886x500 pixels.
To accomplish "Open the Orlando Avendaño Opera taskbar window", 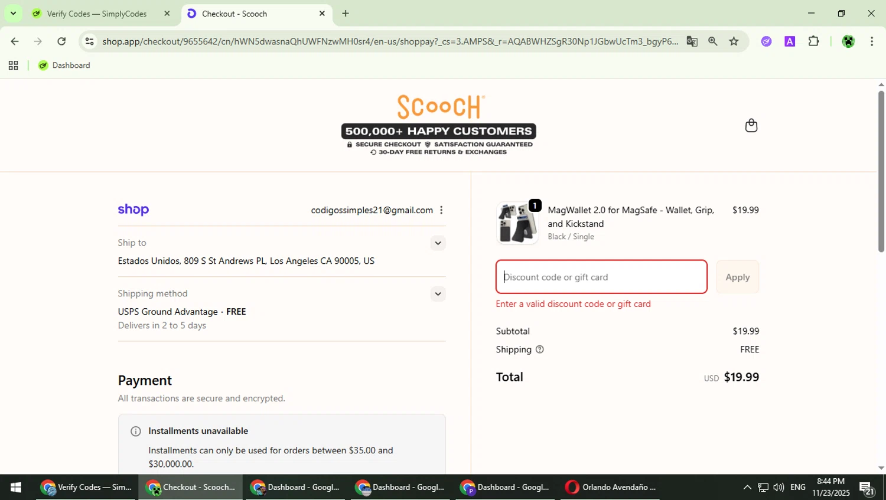I will tap(611, 487).
